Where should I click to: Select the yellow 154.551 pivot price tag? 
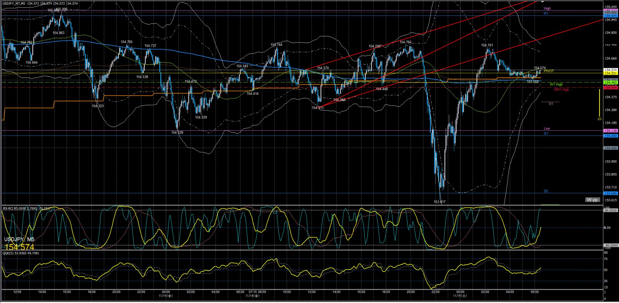click(610, 73)
